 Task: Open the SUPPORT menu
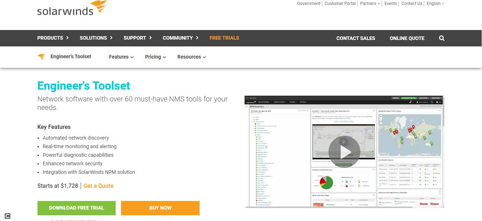137,38
